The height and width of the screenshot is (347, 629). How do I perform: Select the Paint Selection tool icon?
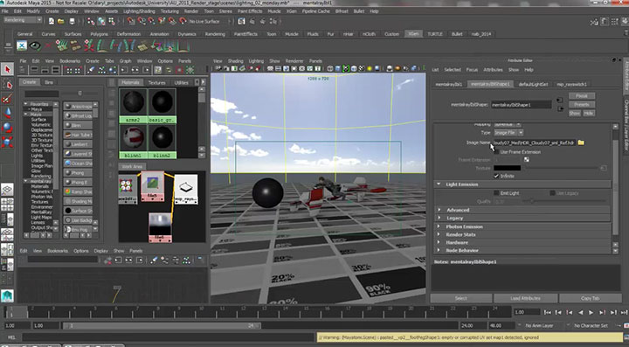[x=7, y=99]
